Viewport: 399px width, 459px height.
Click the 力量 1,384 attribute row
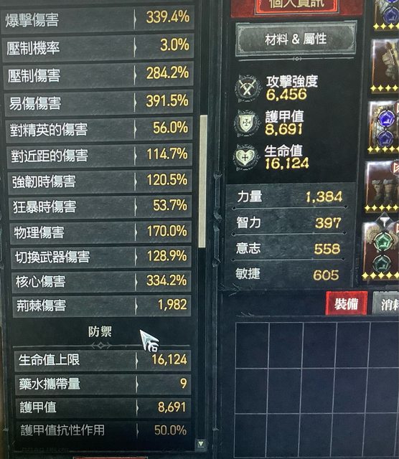(x=289, y=197)
